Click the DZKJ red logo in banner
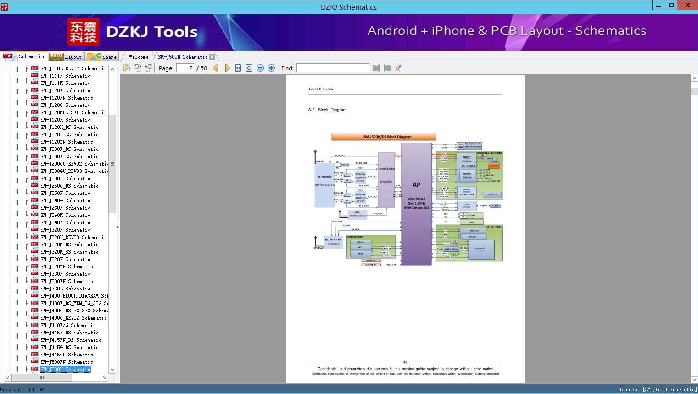This screenshot has width=698, height=394. point(84,32)
